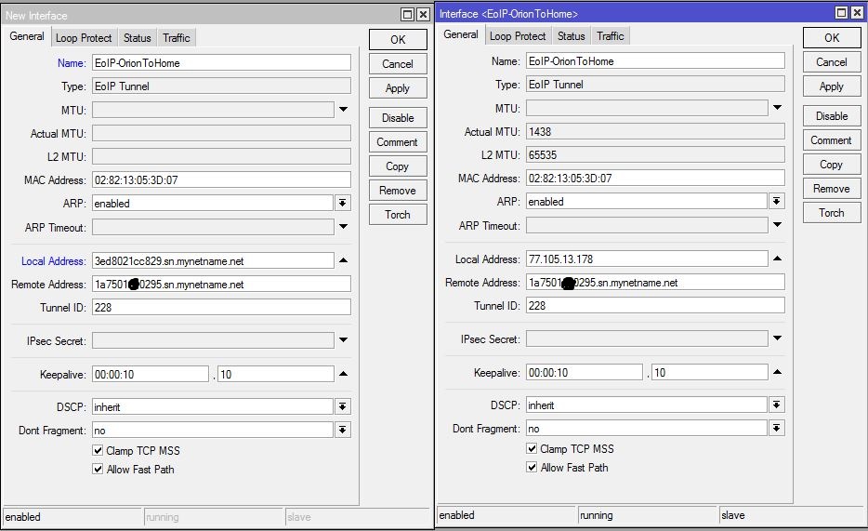Open Loop Protect tab in EoIP-OrionToHome window

click(x=518, y=36)
